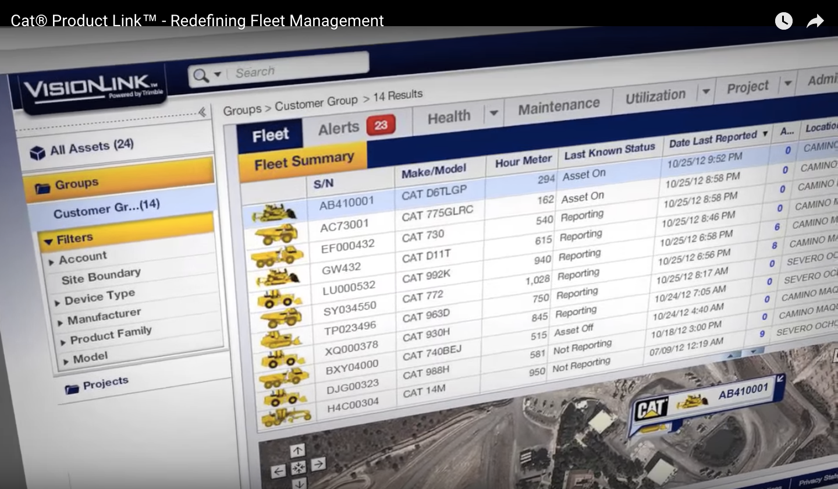Click the Watch Later clock icon
Viewport: 838px width, 489px height.
pyautogui.click(x=784, y=22)
